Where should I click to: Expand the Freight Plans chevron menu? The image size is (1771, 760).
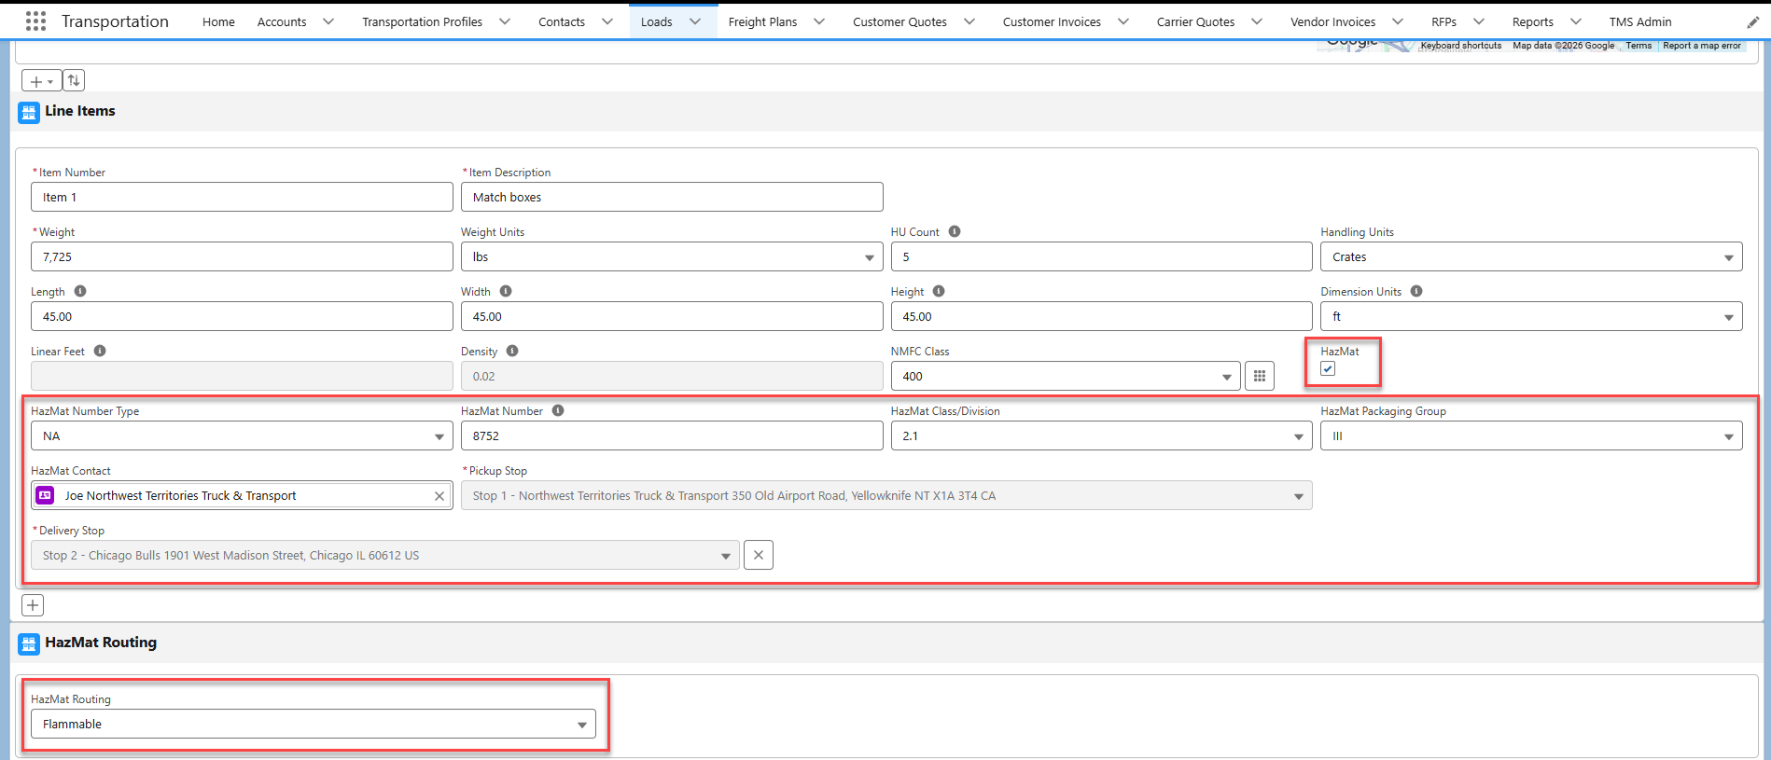pos(819,21)
